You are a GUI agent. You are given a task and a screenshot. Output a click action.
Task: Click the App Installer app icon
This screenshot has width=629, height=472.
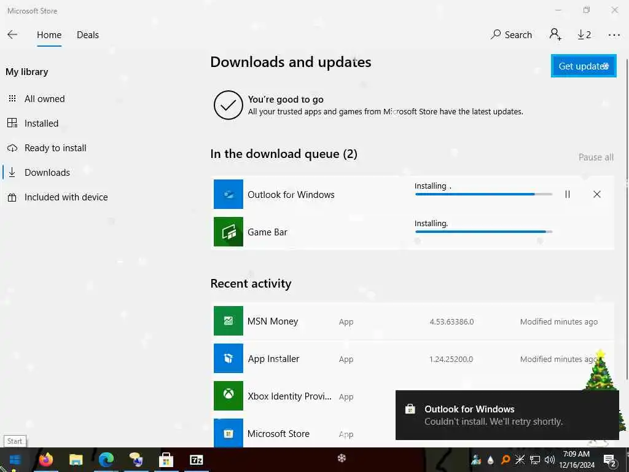pos(229,358)
